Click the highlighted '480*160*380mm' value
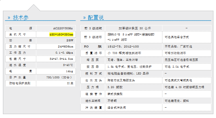Viewport: 216px width, 118px height. click(x=61, y=34)
